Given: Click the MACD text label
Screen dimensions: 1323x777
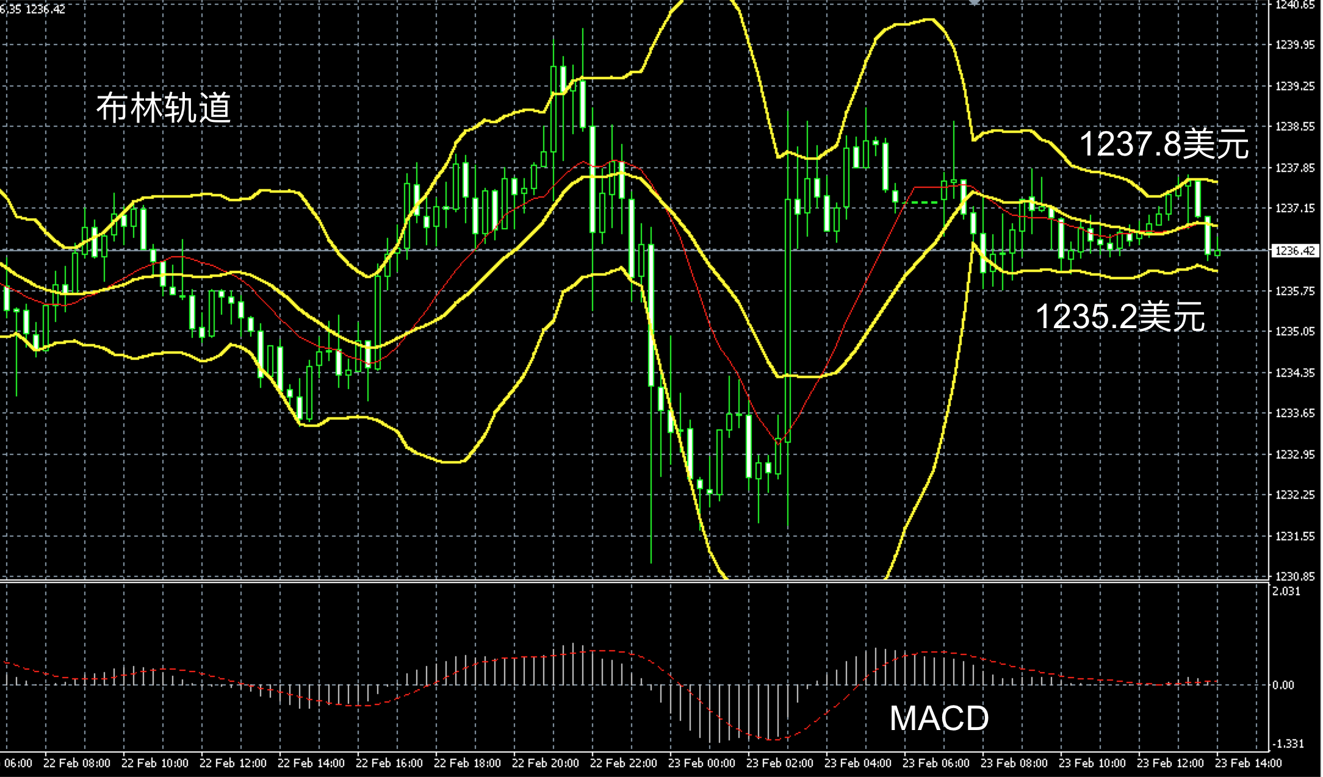Looking at the screenshot, I should click(x=939, y=718).
